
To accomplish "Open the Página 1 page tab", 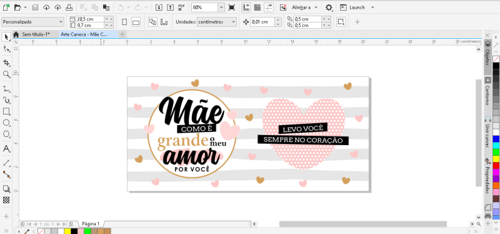I will click(x=91, y=224).
